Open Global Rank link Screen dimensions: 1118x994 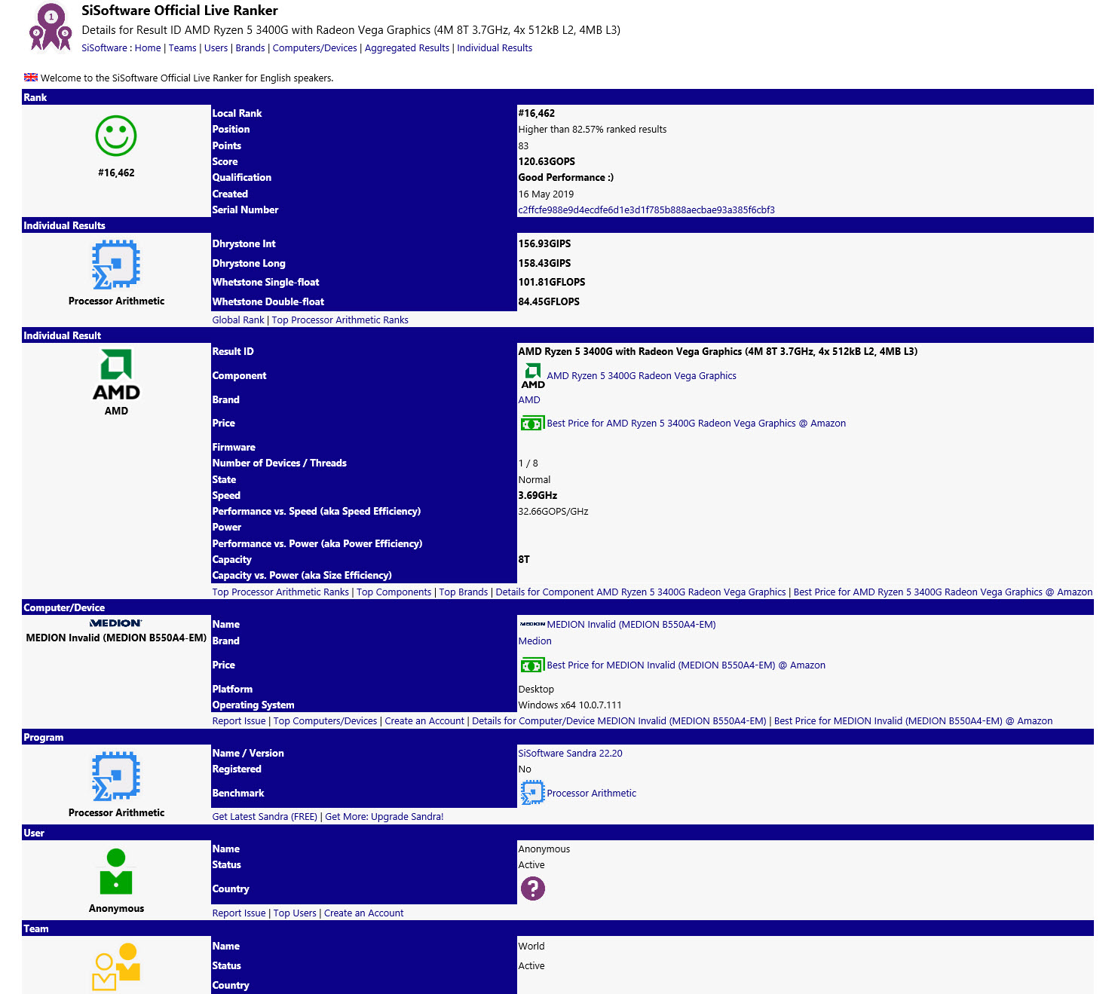[x=238, y=320]
